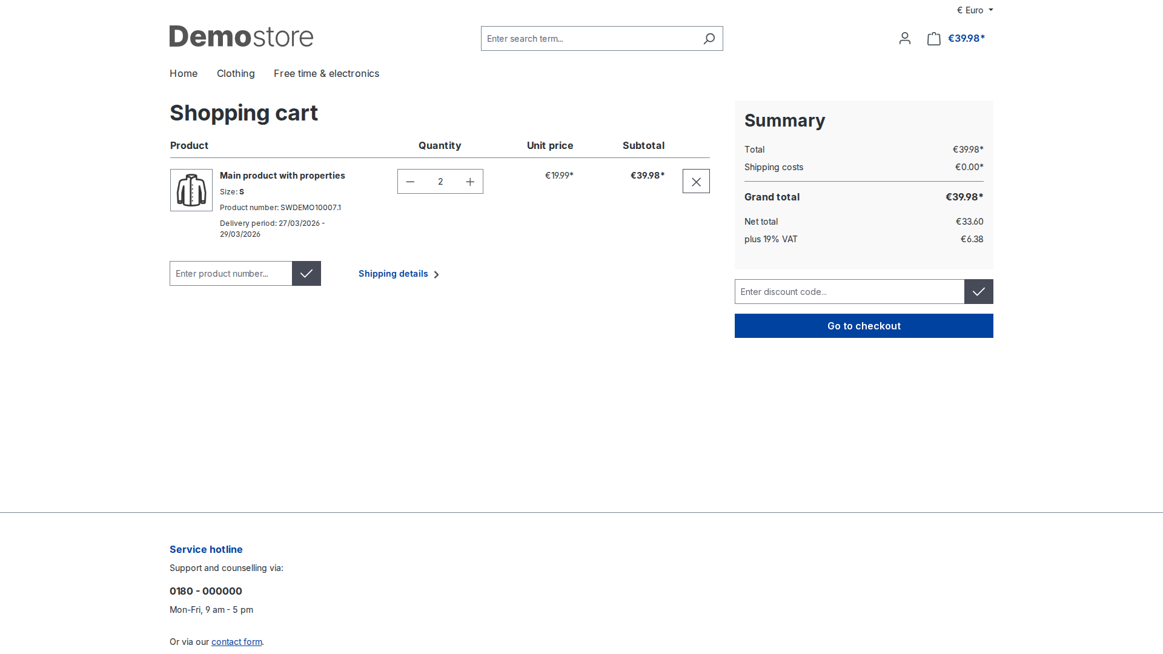Click the Subtotal value €39.98* in cart row
This screenshot has width=1163, height=654.
pos(648,176)
